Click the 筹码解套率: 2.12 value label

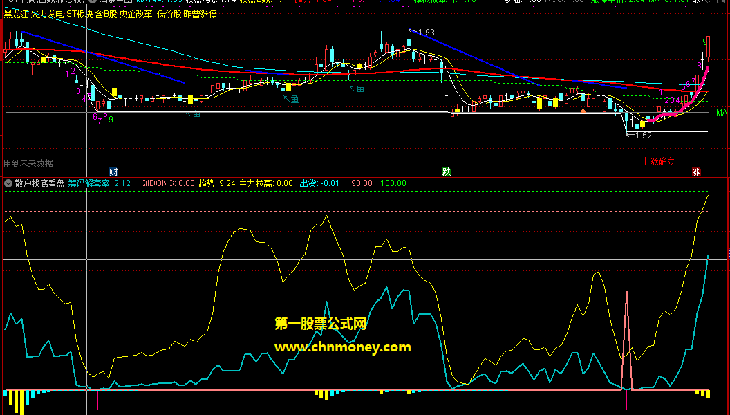click(x=99, y=183)
